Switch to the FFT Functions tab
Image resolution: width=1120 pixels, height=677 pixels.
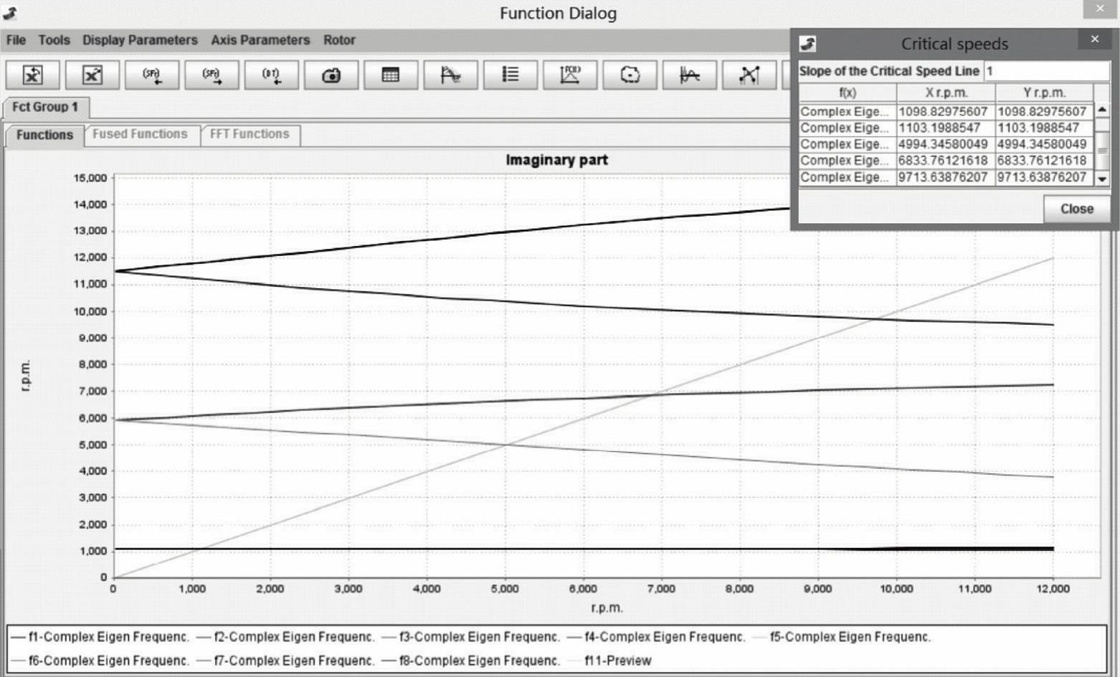[x=250, y=134]
